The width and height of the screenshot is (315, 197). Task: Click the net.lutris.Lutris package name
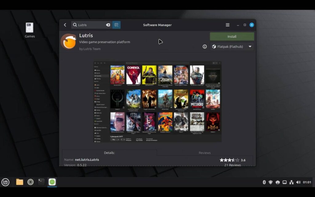[x=87, y=160]
